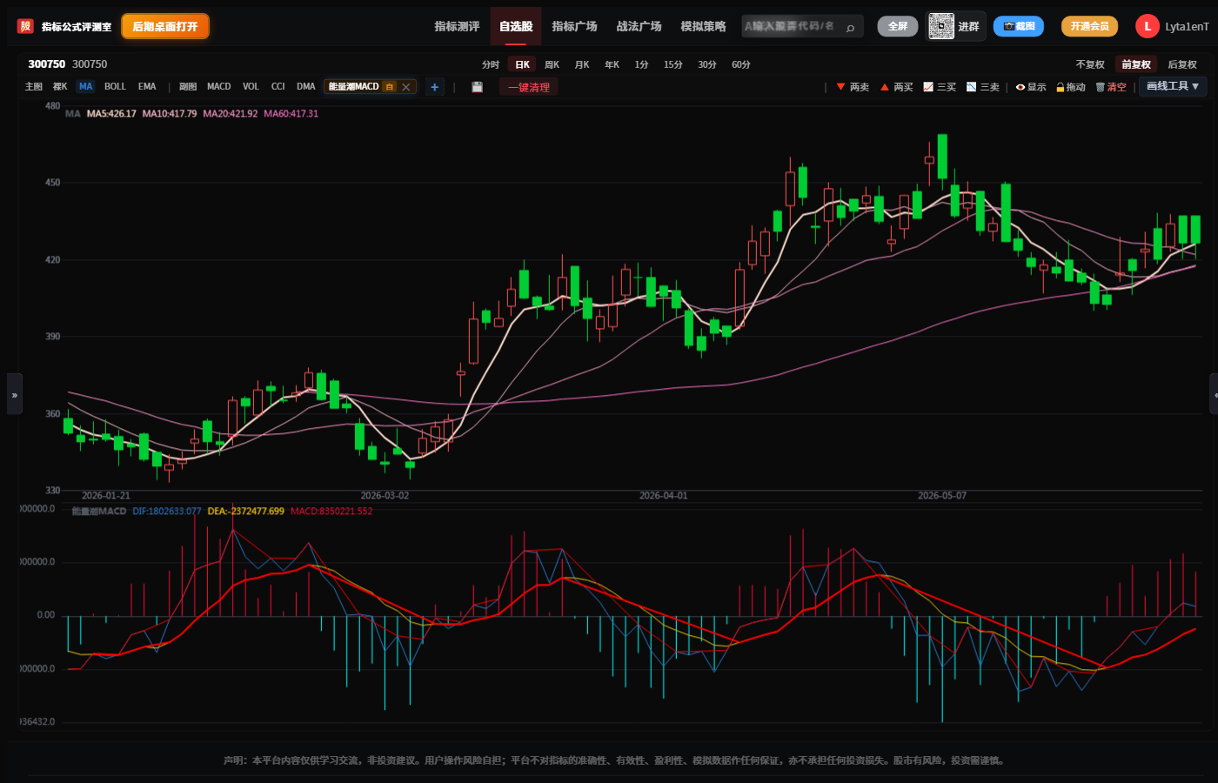Viewport: 1218px width, 783px height.
Task: Toggle the 拖动 lock drag option
Action: [x=1071, y=87]
